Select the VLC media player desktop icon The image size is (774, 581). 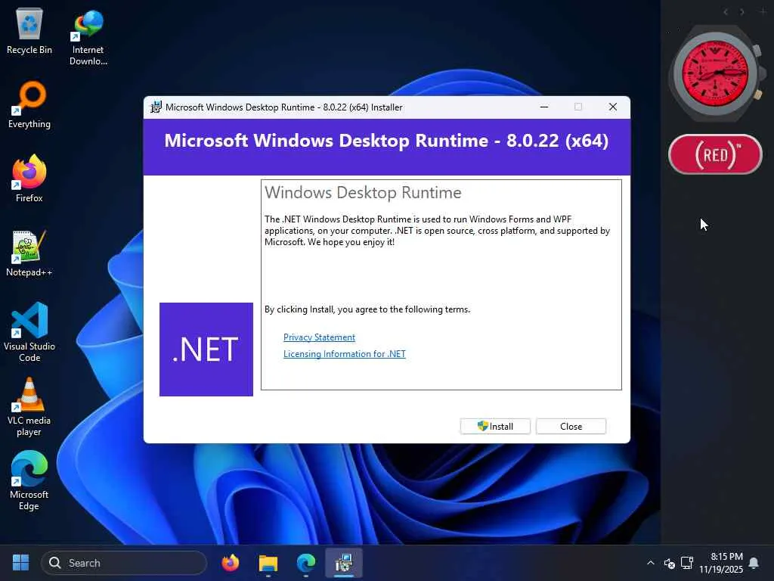click(29, 407)
